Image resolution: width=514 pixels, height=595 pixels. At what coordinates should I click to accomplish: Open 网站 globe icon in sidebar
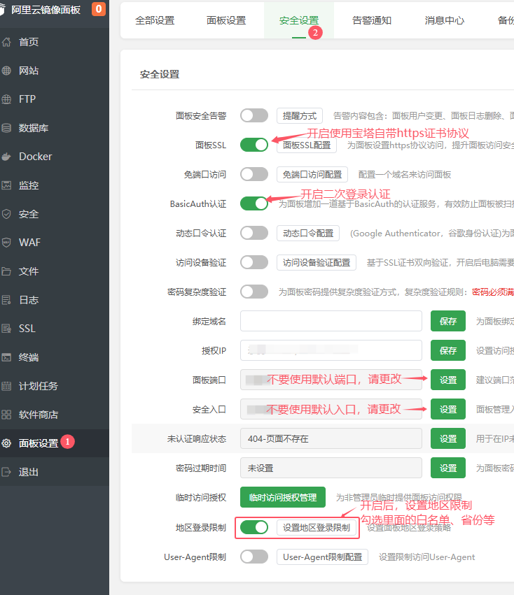7,71
